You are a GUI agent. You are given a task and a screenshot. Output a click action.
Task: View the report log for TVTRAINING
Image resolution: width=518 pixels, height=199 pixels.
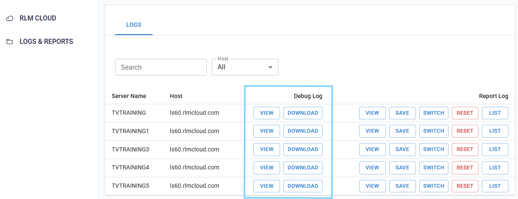pos(373,113)
